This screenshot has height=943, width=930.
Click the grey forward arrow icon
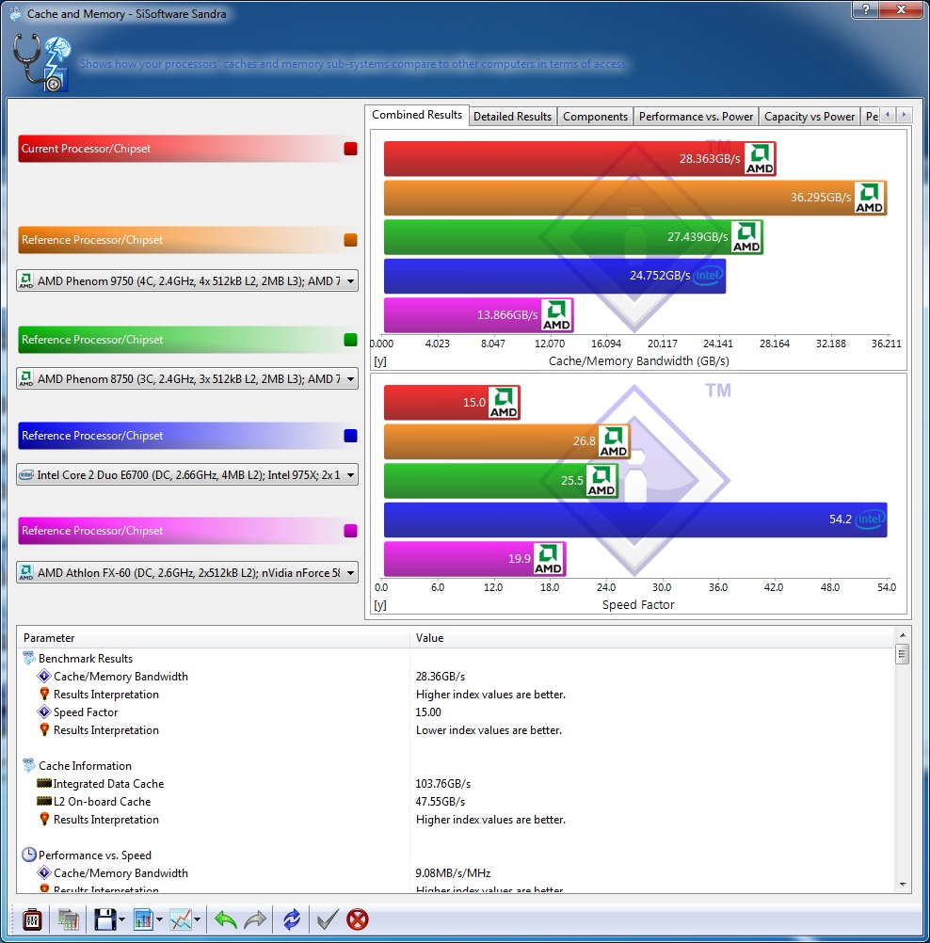pos(256,919)
